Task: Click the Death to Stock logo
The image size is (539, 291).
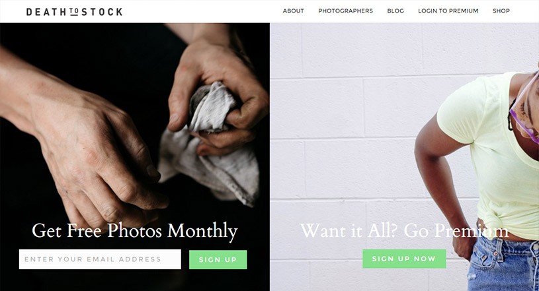Action: pos(74,12)
